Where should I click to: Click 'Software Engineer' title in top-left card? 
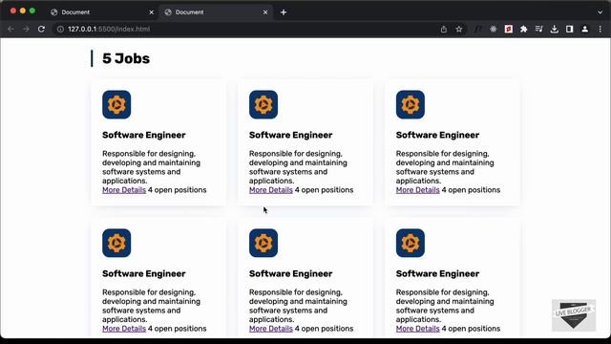[144, 135]
